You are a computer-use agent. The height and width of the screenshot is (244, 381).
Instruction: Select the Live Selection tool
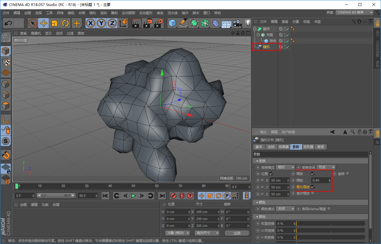[x=33, y=23]
